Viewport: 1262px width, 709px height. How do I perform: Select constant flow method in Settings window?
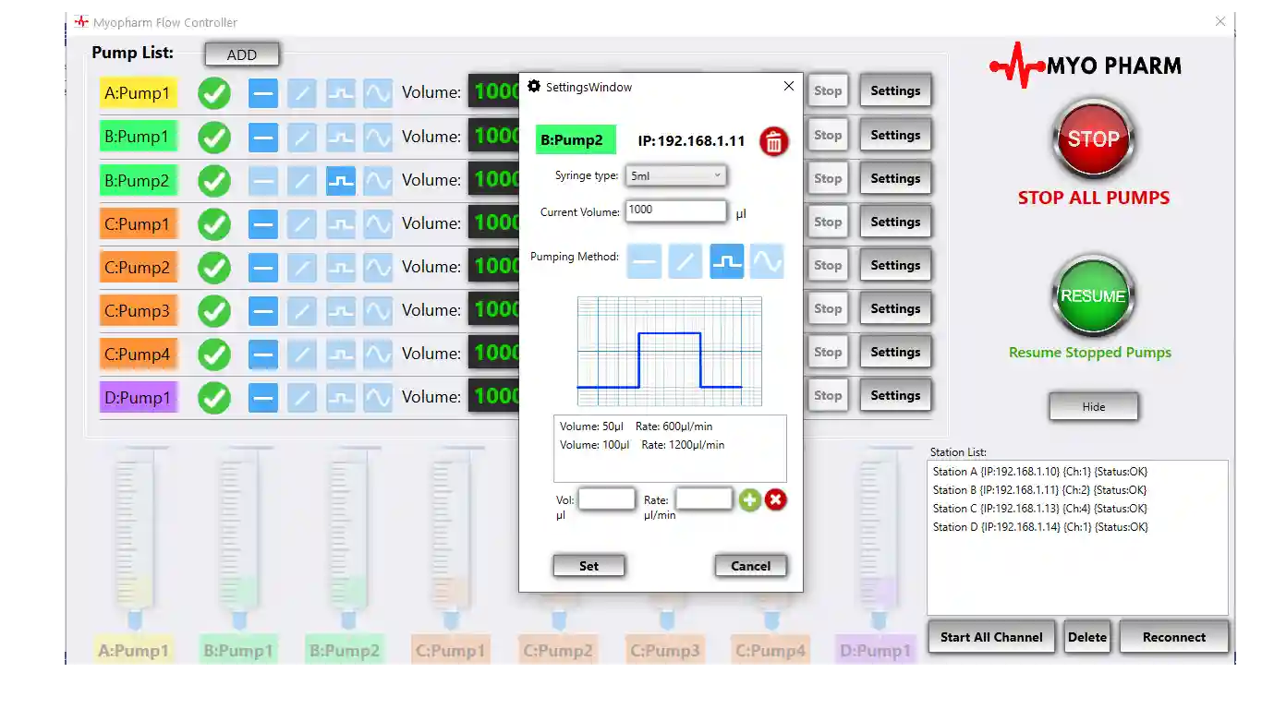(x=645, y=261)
